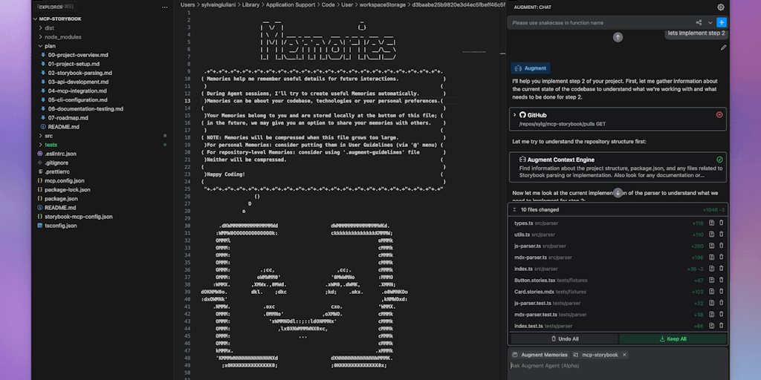Open Augment chat settings gear
Image resolution: width=761 pixels, height=380 pixels.
[x=721, y=7]
